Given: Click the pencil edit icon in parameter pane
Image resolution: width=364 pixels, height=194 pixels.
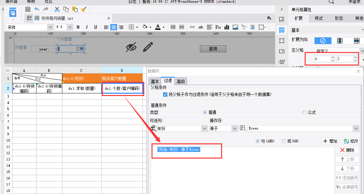Looking at the screenshot, I should pyautogui.click(x=148, y=47).
